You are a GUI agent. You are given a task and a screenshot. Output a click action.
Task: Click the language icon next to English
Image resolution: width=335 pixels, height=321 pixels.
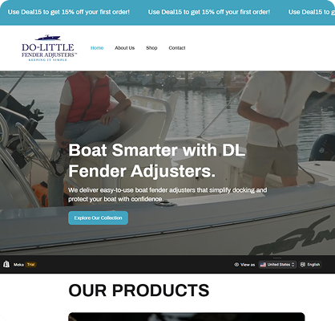(x=303, y=265)
